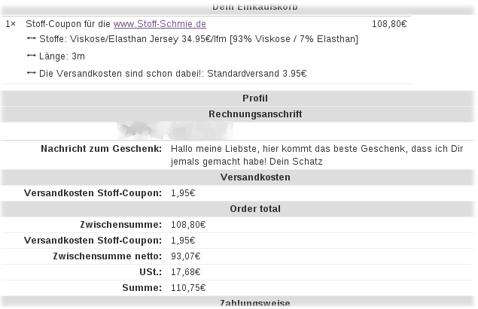Select the gift message text
Viewport: 478px width, 309px height.
tap(317, 155)
